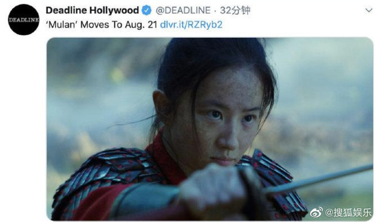Image resolution: width=376 pixels, height=222 pixels.
Task: Click the 'Mulan' Moves To Aug. 21 text
Action: coord(102,25)
